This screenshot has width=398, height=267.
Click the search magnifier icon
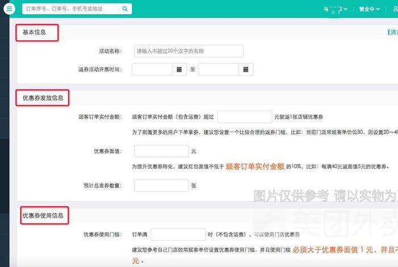click(x=125, y=9)
